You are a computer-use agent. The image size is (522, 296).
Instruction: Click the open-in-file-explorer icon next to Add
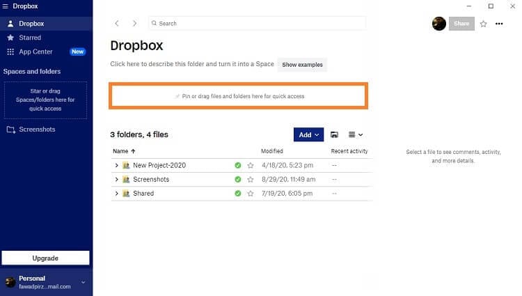334,134
